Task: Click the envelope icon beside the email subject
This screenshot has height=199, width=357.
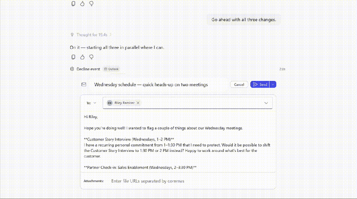Action: (x=84, y=85)
